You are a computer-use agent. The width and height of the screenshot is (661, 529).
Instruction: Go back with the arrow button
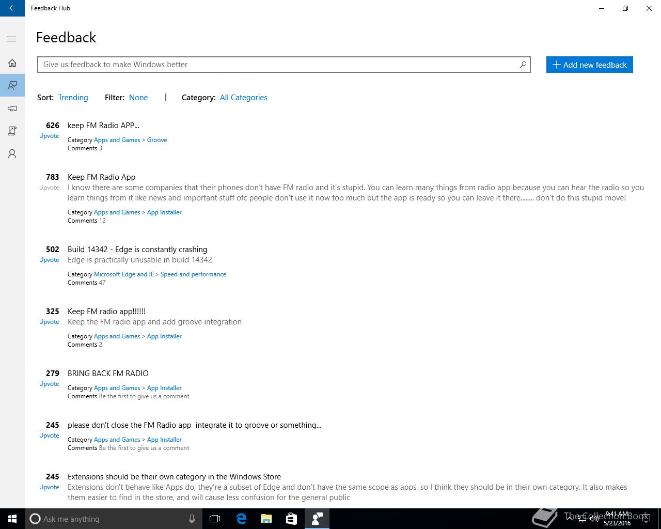(12, 8)
